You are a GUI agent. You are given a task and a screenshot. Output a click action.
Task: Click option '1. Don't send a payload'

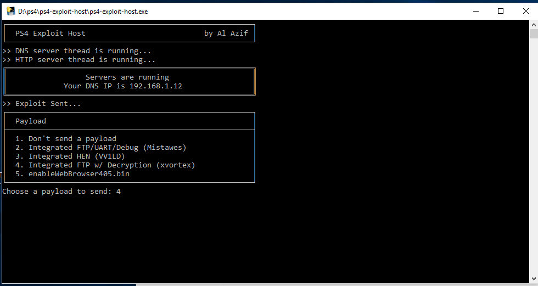point(65,138)
